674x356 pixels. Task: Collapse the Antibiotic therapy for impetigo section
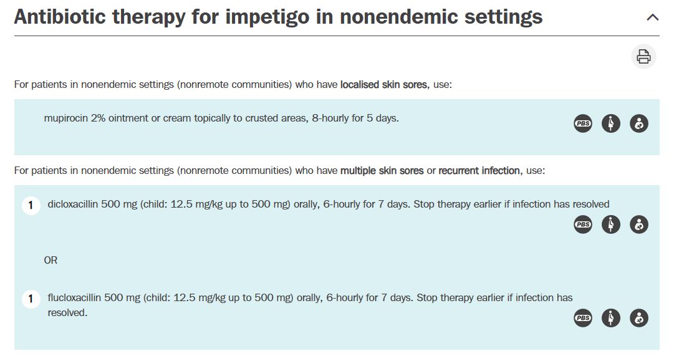[652, 17]
